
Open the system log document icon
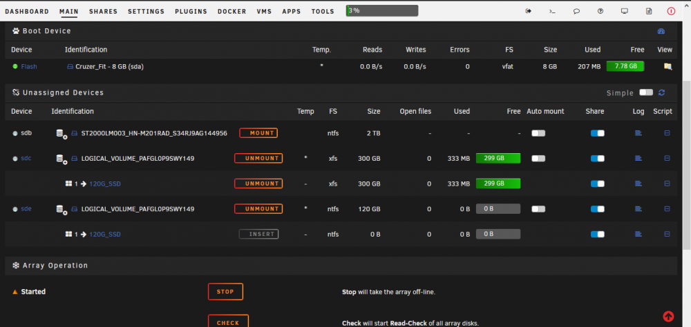click(648, 11)
